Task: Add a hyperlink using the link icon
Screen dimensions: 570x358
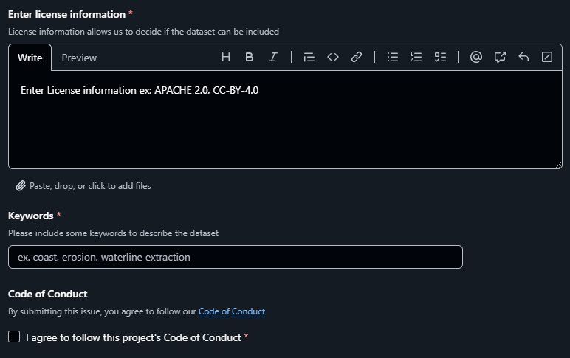Action: pyautogui.click(x=357, y=57)
